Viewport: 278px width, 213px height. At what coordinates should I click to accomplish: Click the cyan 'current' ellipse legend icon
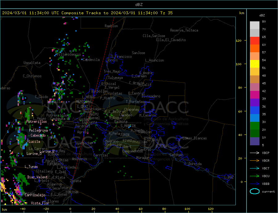pyautogui.click(x=255, y=191)
